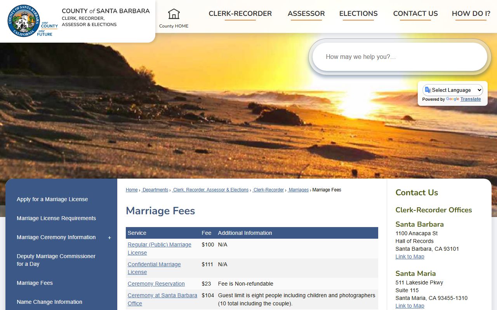Go to County HOME house icon
The height and width of the screenshot is (310, 497).
pos(174,14)
